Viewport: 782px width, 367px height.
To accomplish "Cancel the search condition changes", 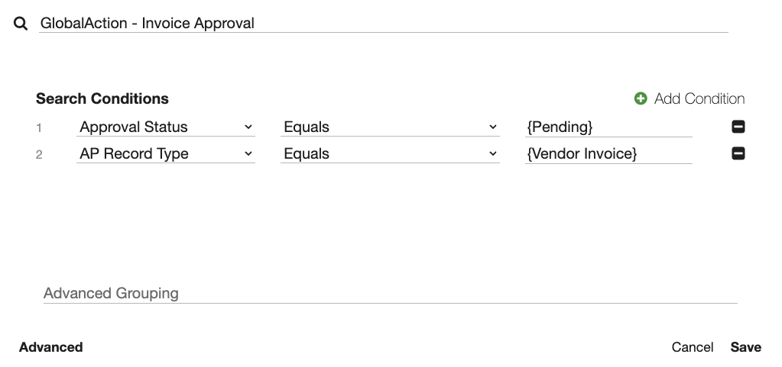I will pyautogui.click(x=692, y=347).
